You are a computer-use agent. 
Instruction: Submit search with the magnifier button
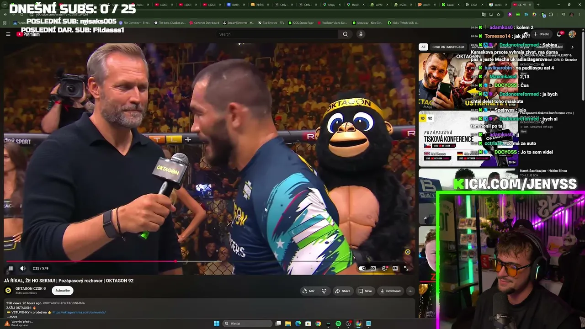click(x=346, y=34)
